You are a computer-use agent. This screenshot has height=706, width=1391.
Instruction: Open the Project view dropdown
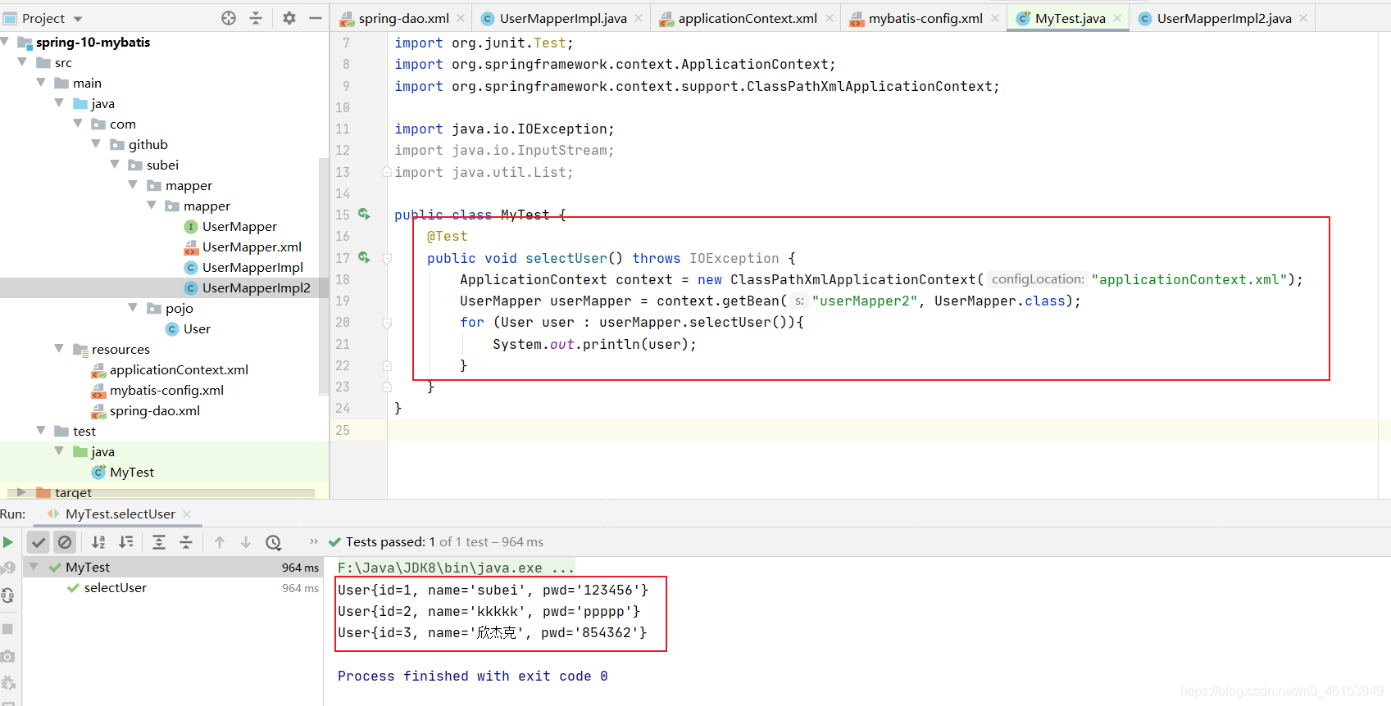point(78,19)
